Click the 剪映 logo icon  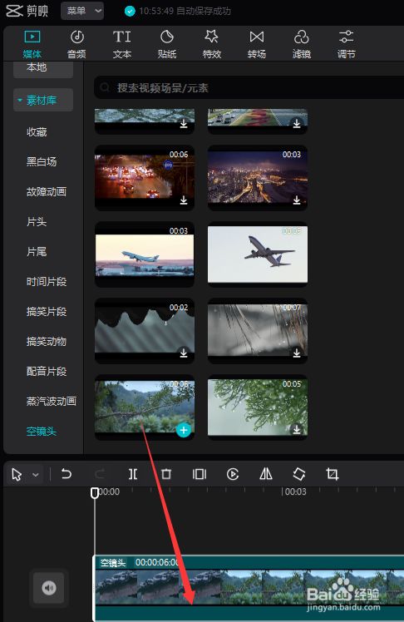pyautogui.click(x=15, y=11)
